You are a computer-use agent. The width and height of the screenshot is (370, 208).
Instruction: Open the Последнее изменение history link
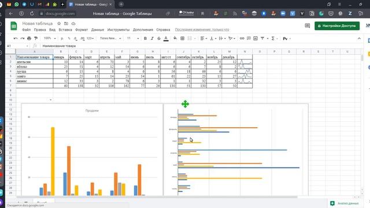(x=202, y=29)
